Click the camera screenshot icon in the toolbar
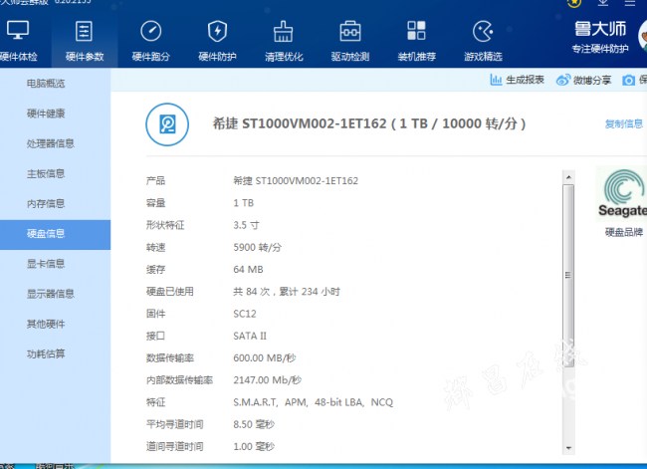647x469 pixels. pos(628,80)
